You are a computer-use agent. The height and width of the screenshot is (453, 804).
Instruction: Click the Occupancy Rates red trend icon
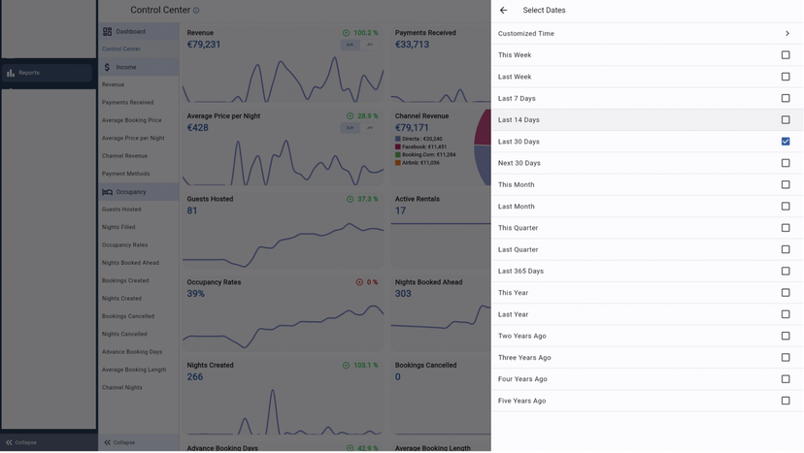click(359, 282)
